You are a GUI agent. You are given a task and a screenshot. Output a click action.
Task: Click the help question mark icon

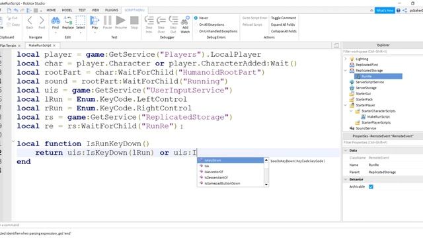tap(398, 11)
